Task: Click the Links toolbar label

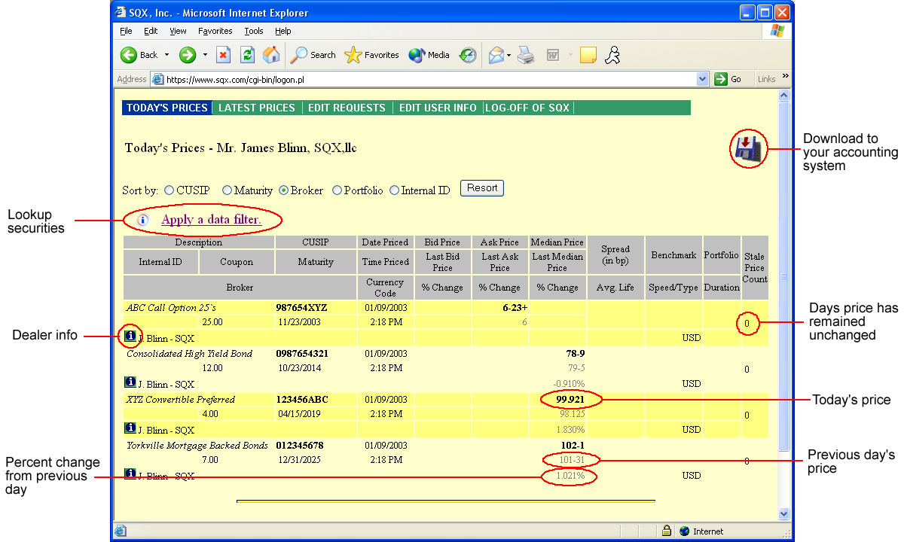Action: [767, 79]
